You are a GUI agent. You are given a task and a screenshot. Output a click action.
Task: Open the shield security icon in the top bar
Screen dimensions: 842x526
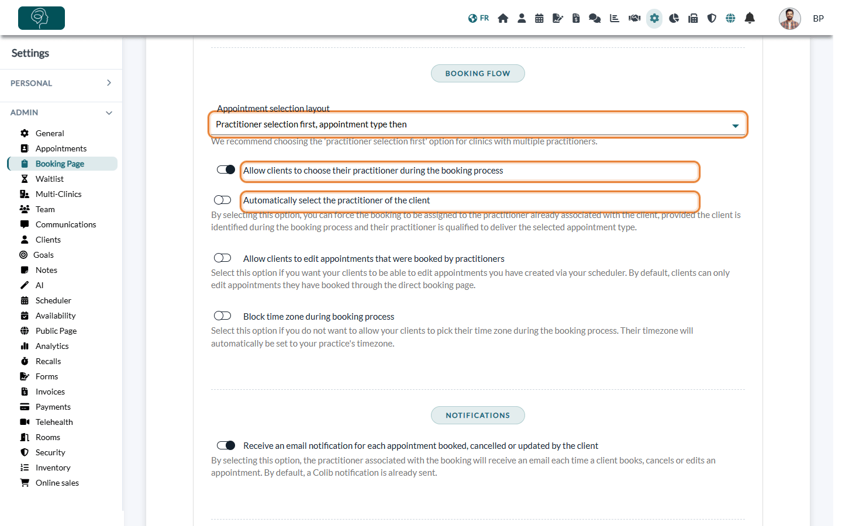[712, 18]
